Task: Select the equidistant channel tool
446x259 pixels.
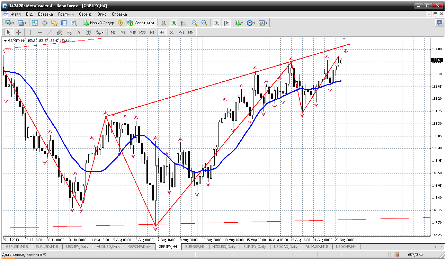Action: 60,32
